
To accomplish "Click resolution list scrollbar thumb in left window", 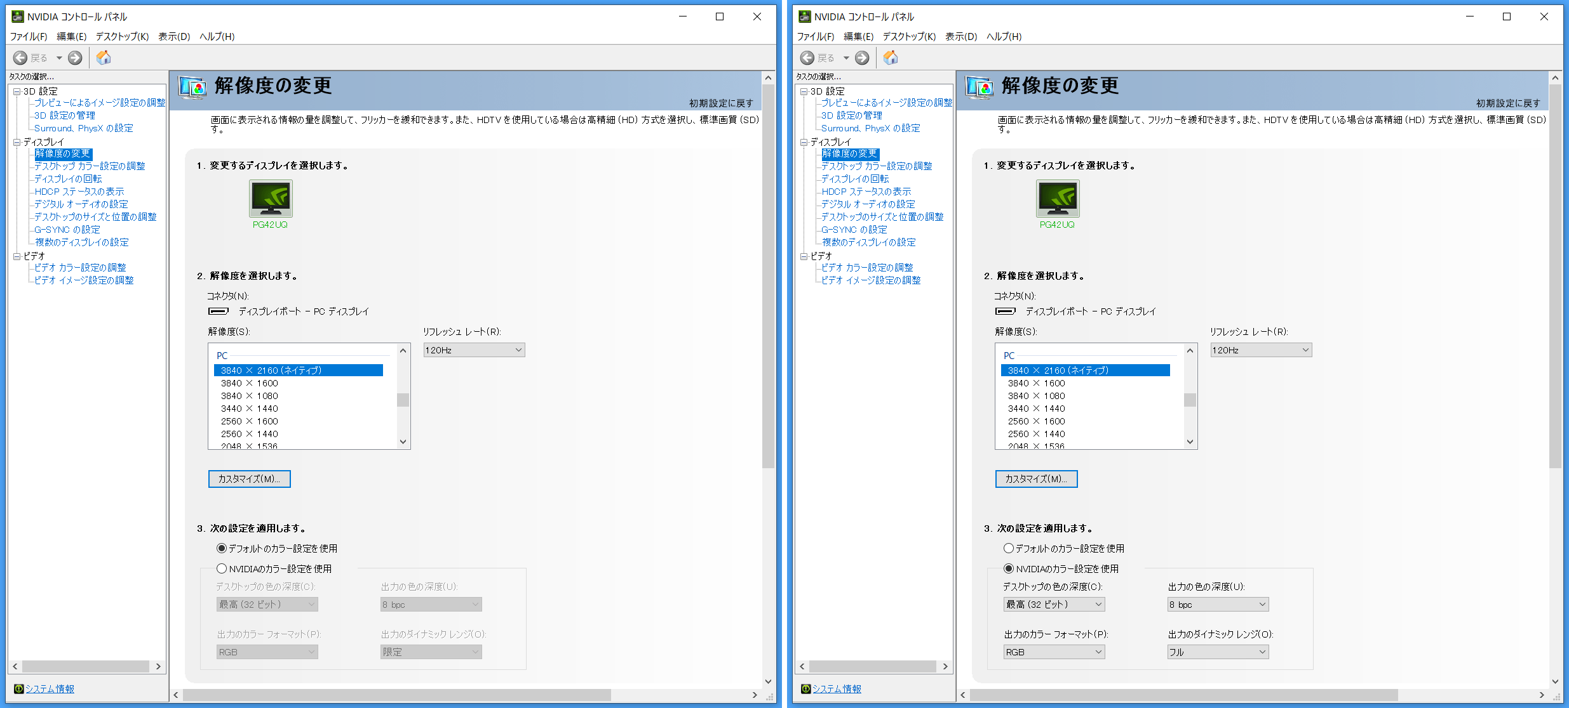I will (x=403, y=400).
